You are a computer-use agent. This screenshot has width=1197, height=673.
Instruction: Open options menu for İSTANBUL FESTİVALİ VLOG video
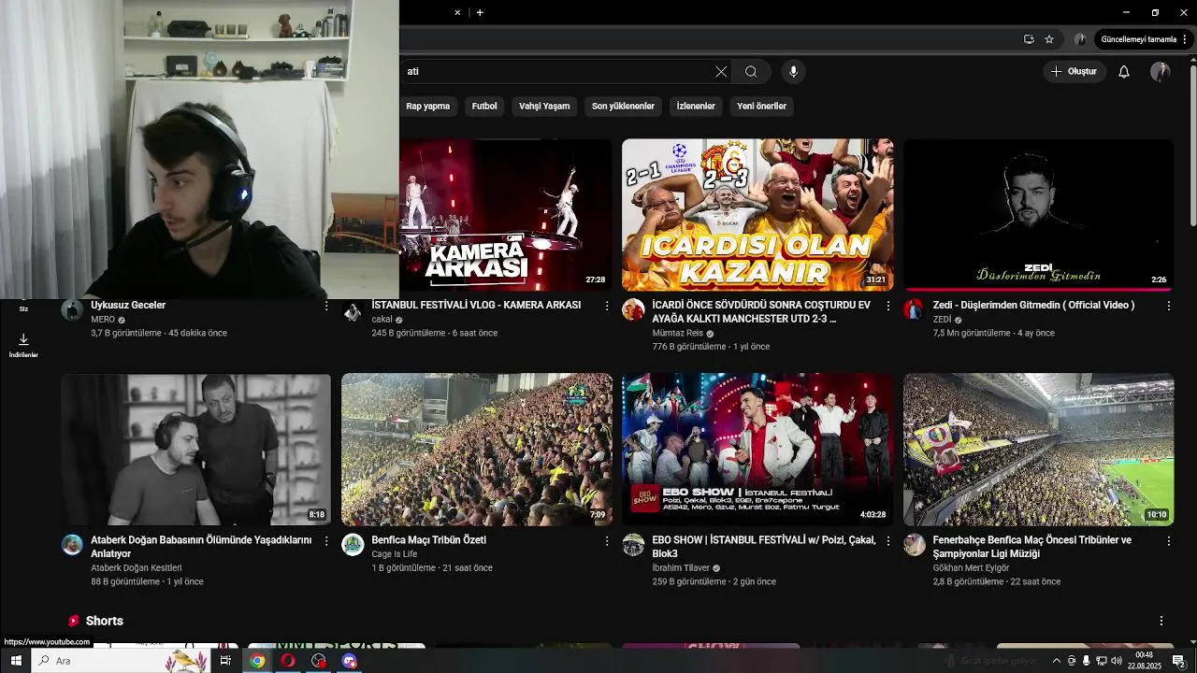(607, 306)
